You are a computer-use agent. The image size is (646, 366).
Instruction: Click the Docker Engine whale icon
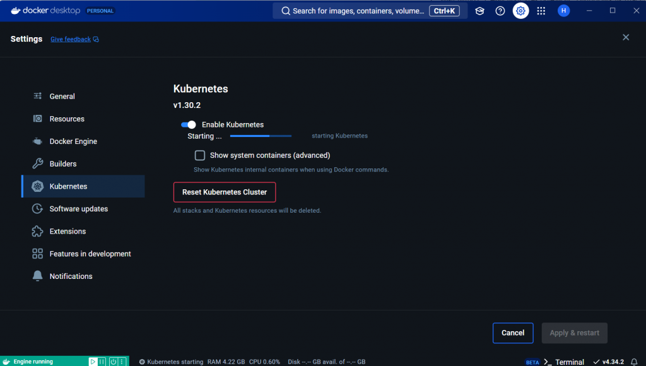pyautogui.click(x=37, y=141)
